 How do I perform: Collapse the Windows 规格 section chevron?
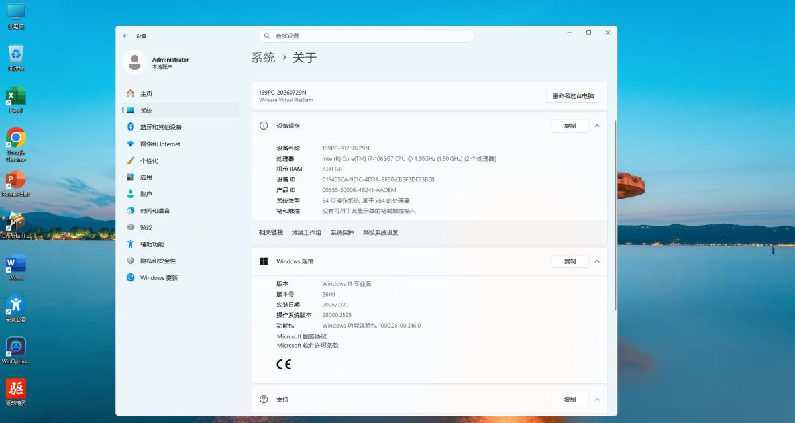point(597,261)
